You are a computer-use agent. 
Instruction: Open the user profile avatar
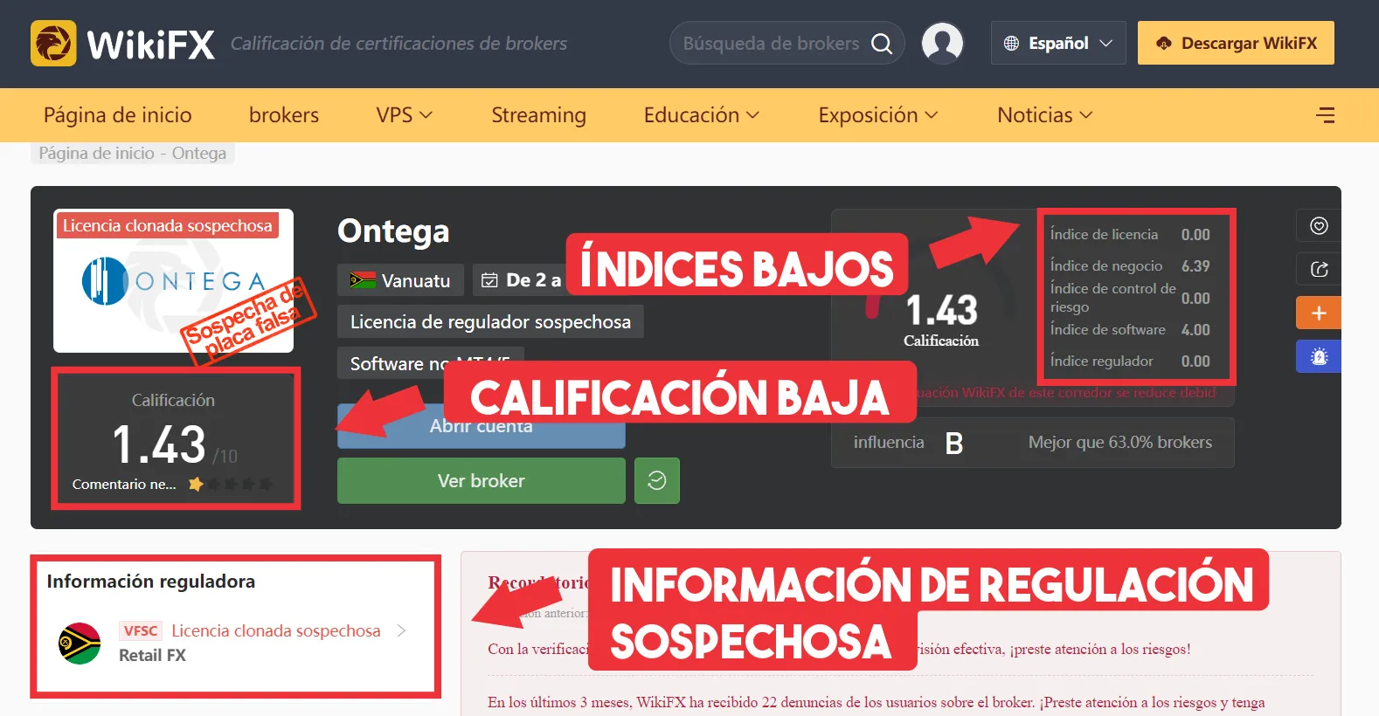pos(942,43)
